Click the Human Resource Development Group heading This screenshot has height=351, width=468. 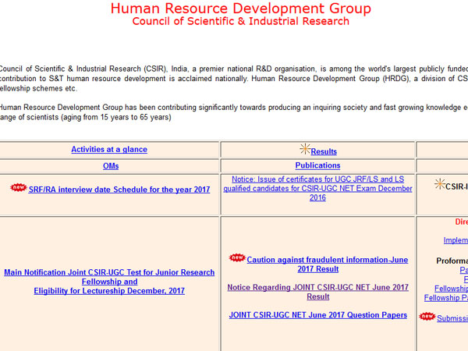240,9
